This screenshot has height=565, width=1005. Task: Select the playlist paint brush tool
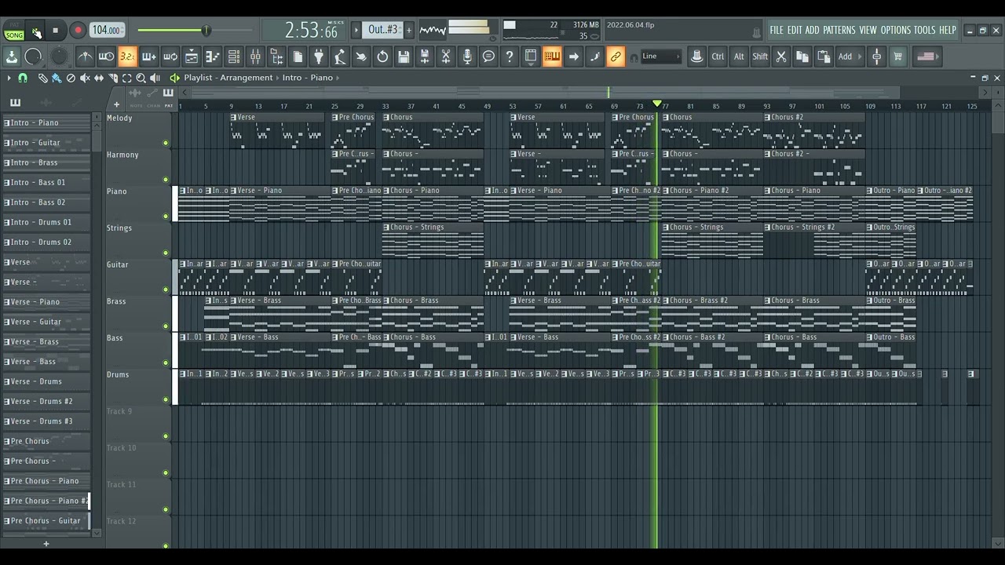tap(57, 78)
